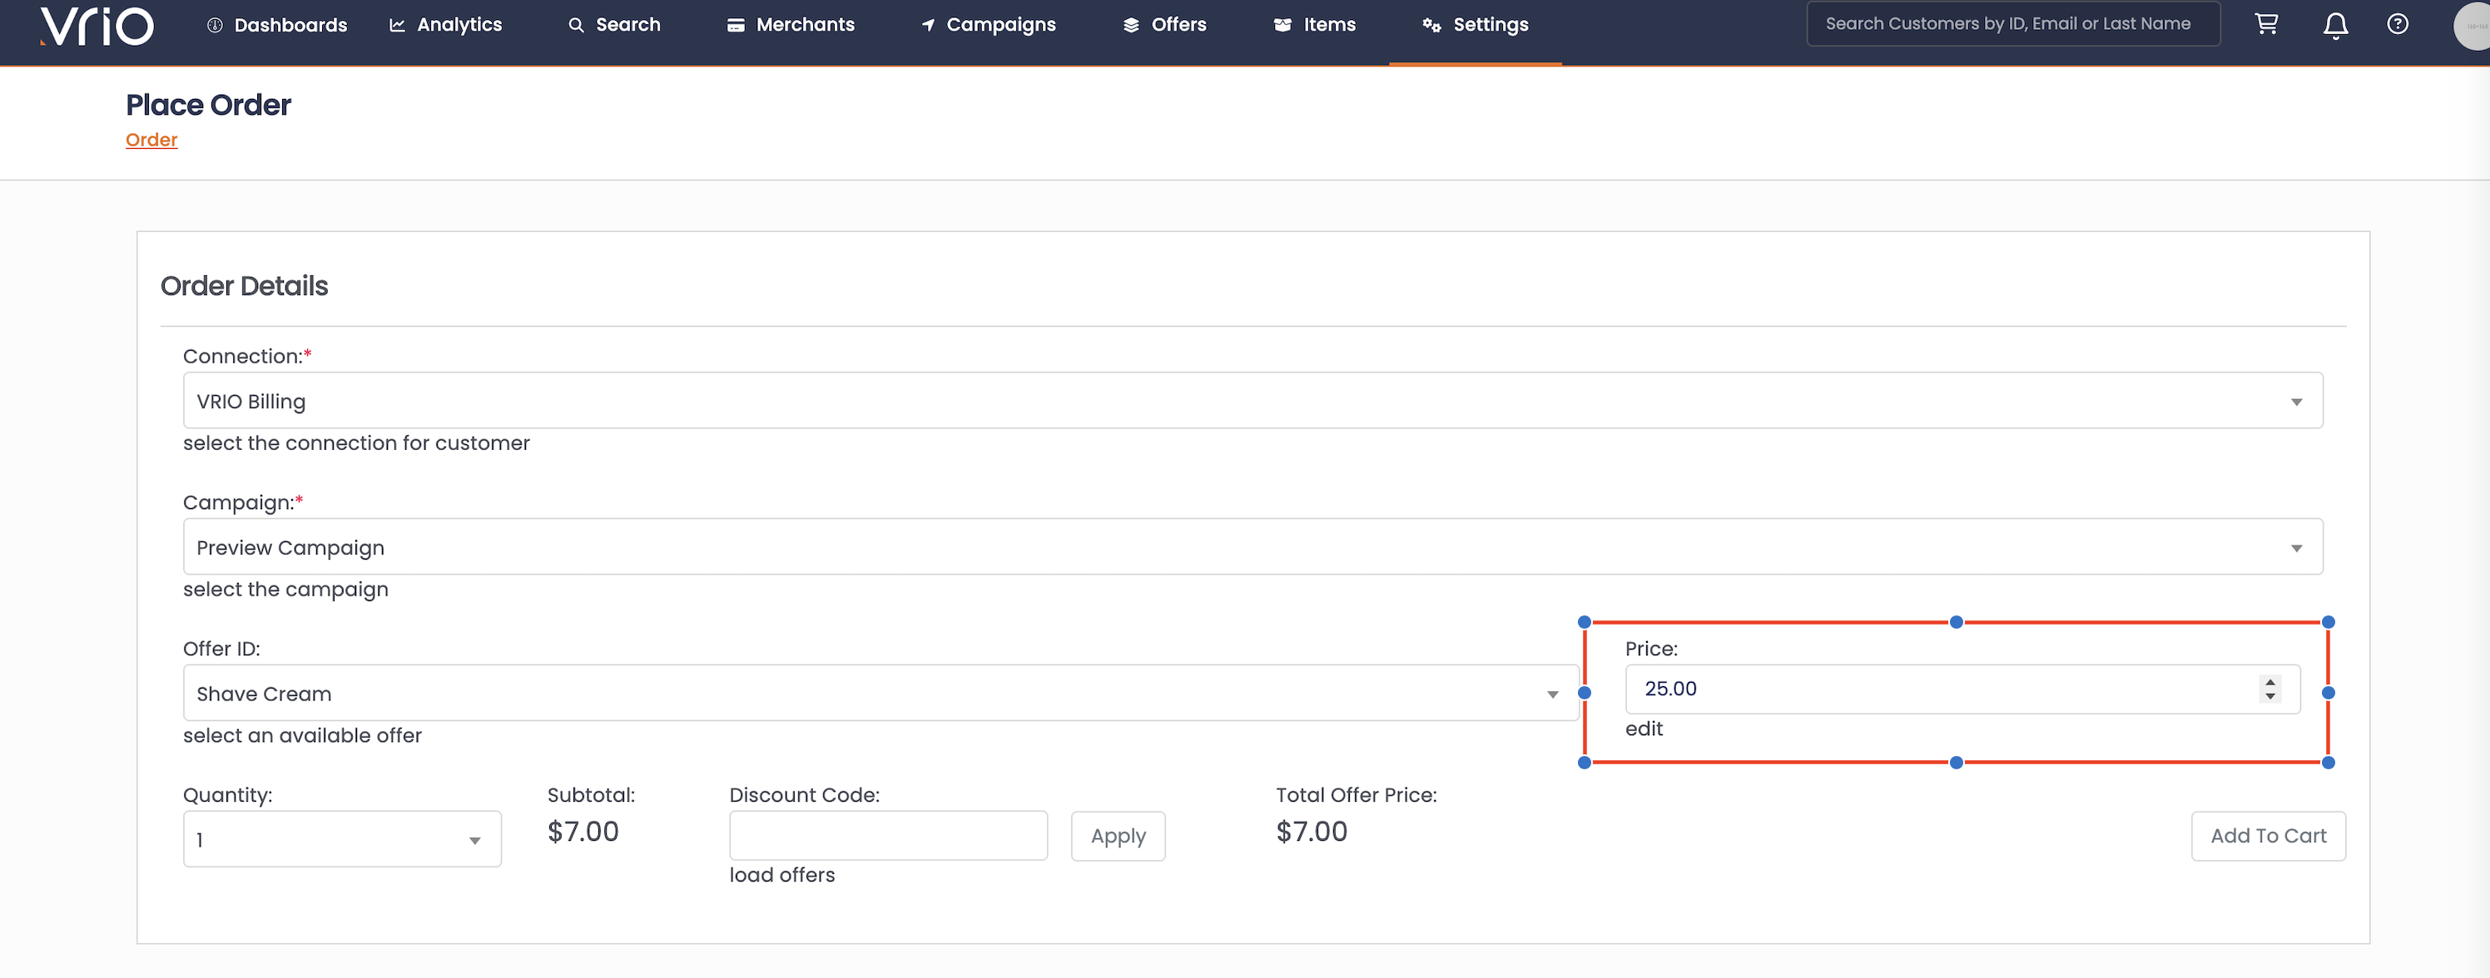Screen dimensions: 2490x978
Task: Open the notifications bell
Action: (2335, 25)
